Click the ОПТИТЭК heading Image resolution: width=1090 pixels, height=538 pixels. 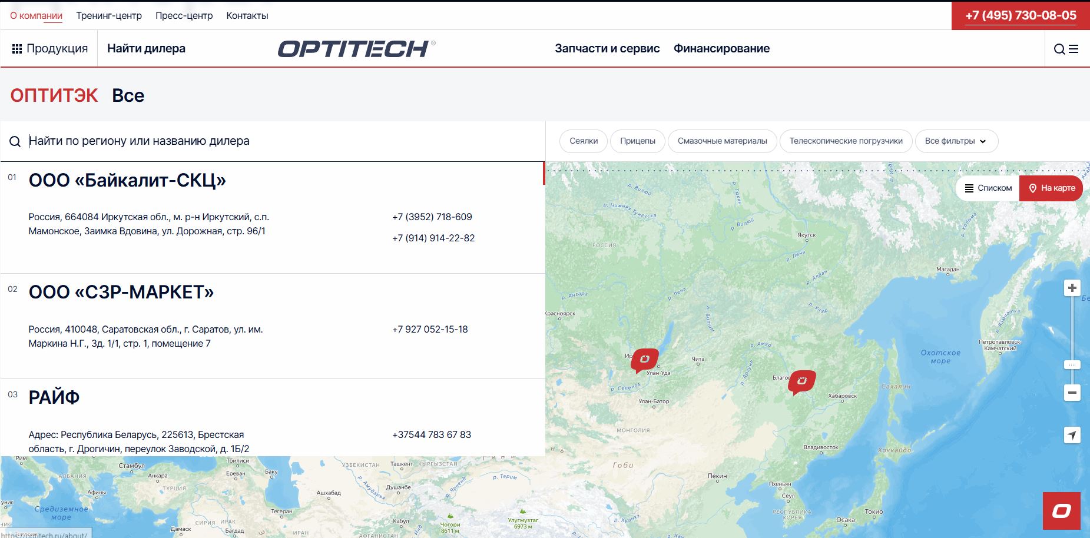tap(54, 95)
